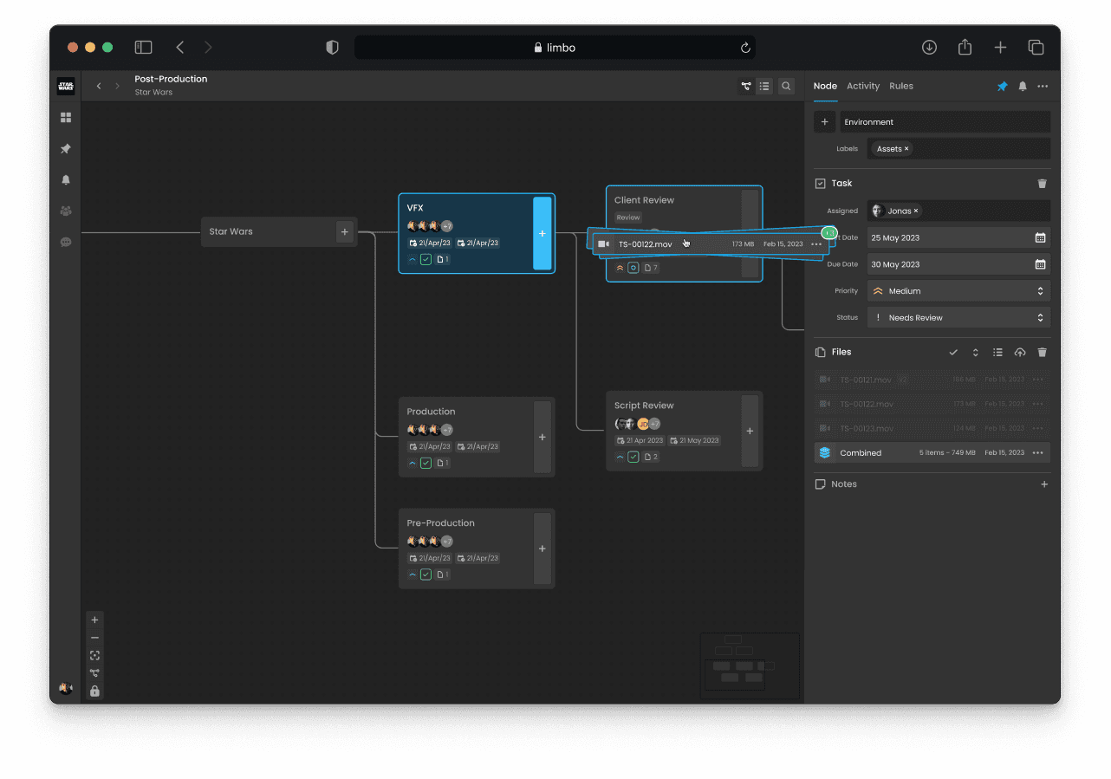Expand the Production node with its plus
The width and height of the screenshot is (1111, 779).
pyautogui.click(x=543, y=438)
